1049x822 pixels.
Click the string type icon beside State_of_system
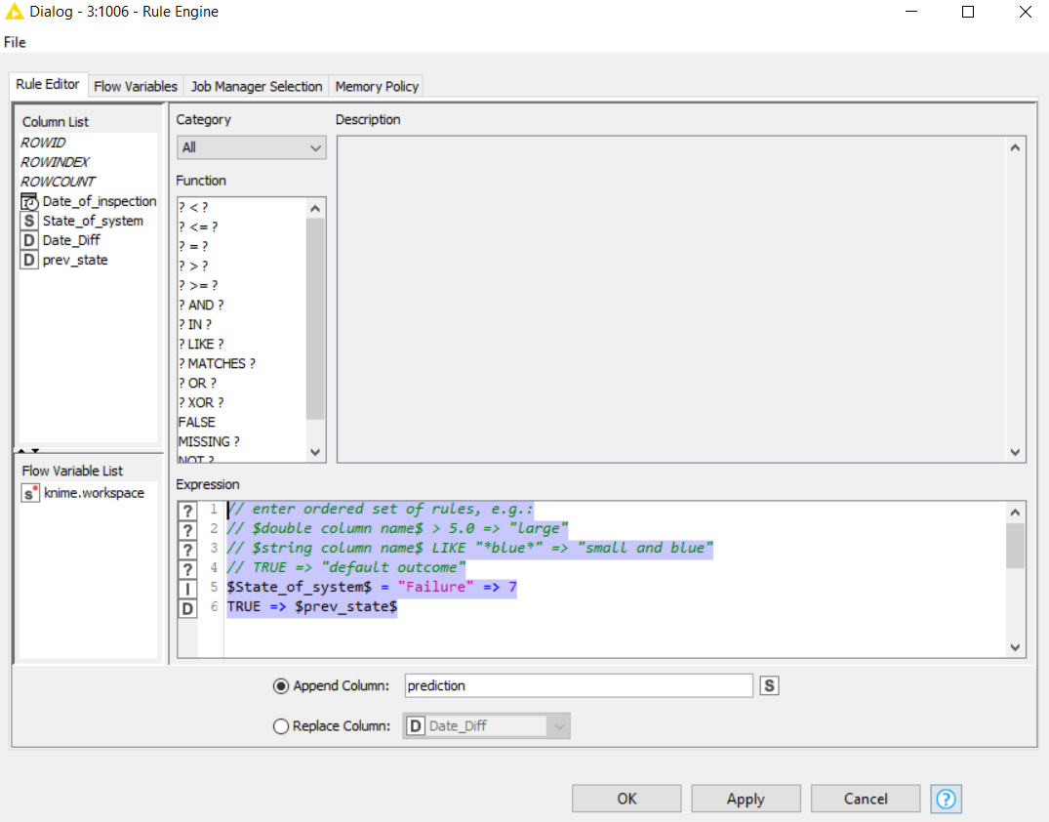click(x=29, y=221)
